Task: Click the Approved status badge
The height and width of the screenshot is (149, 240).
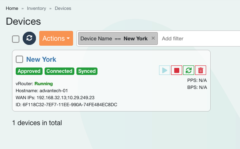Action: coord(29,71)
